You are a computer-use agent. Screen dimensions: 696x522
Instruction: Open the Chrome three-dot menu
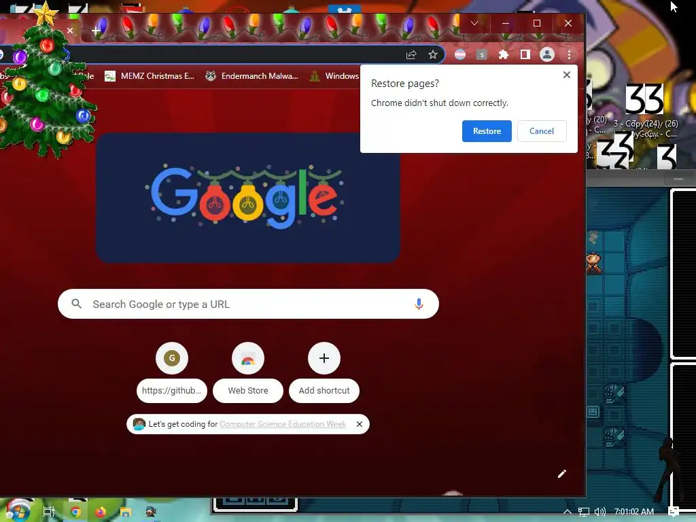point(569,54)
